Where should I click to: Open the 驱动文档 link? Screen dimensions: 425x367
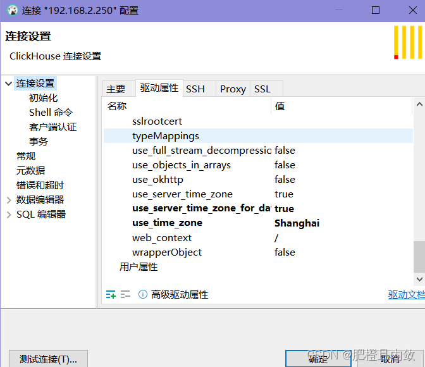pos(406,295)
